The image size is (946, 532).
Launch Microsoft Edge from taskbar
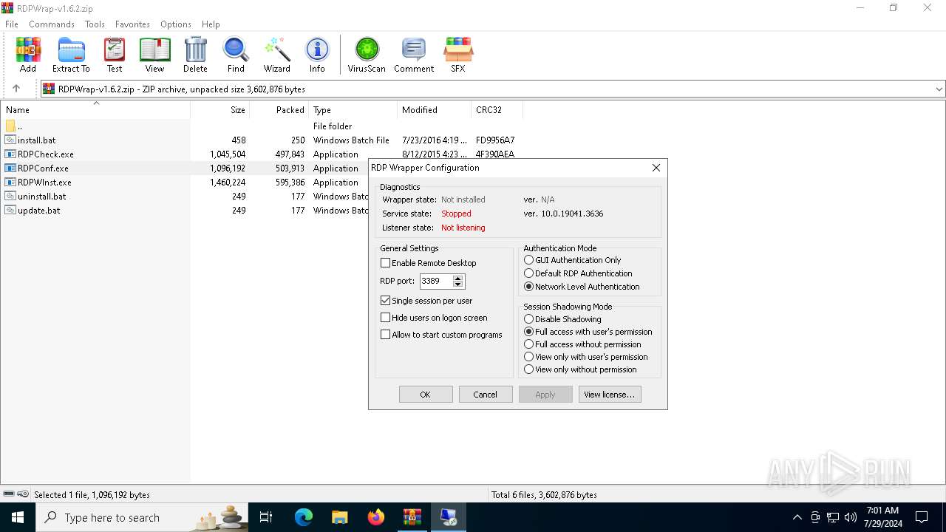tap(304, 517)
